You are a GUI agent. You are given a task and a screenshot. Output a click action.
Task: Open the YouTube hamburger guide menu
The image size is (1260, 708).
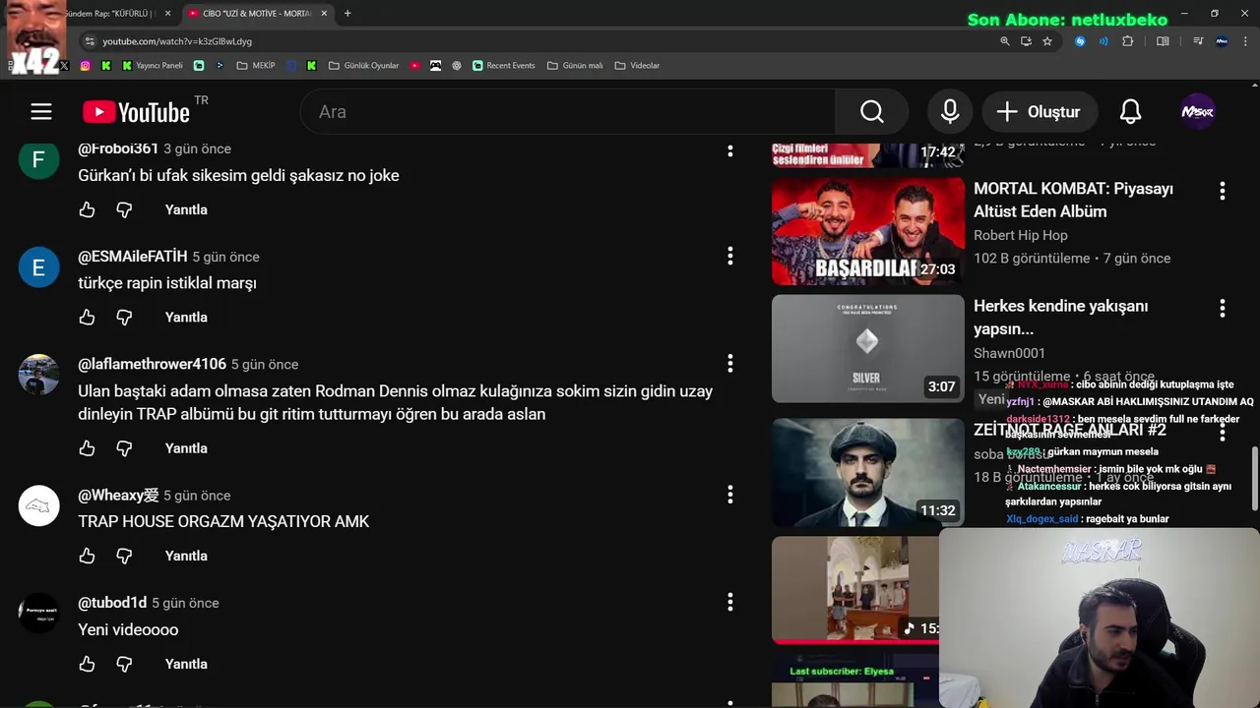click(x=41, y=112)
